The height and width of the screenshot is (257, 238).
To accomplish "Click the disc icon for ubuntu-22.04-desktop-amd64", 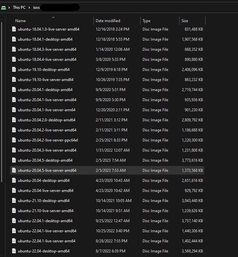I will (x=14, y=251).
